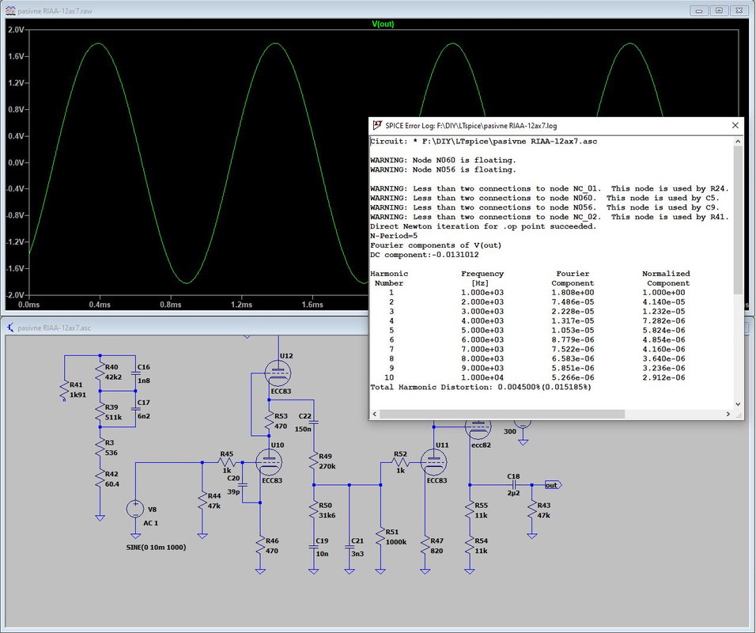The width and height of the screenshot is (756, 633).
Task: Select resistor R39 511k
Action: pos(100,412)
